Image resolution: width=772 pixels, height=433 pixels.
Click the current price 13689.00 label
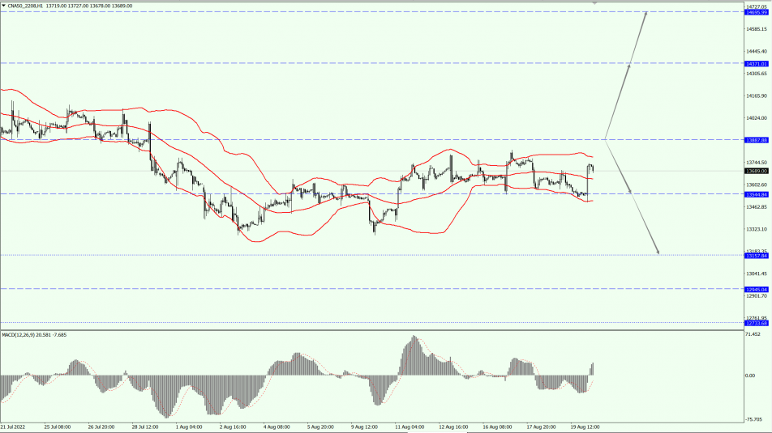[x=757, y=171]
